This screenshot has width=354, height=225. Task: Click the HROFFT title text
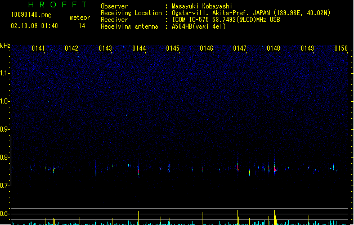(57, 4)
